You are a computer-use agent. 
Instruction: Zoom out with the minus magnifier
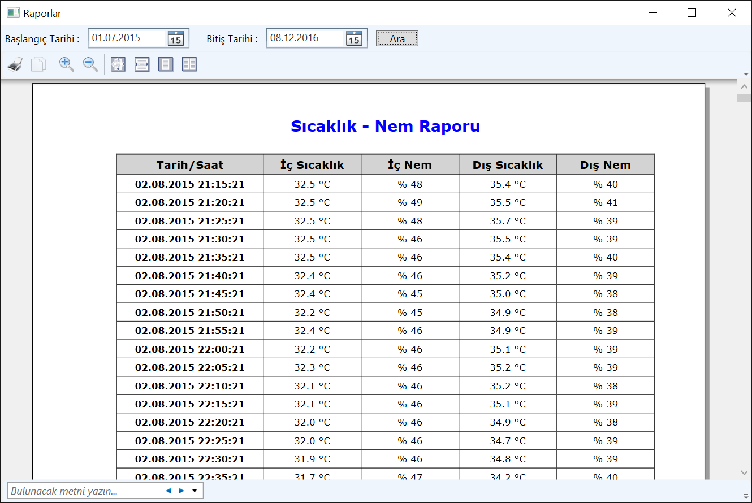pyautogui.click(x=90, y=64)
